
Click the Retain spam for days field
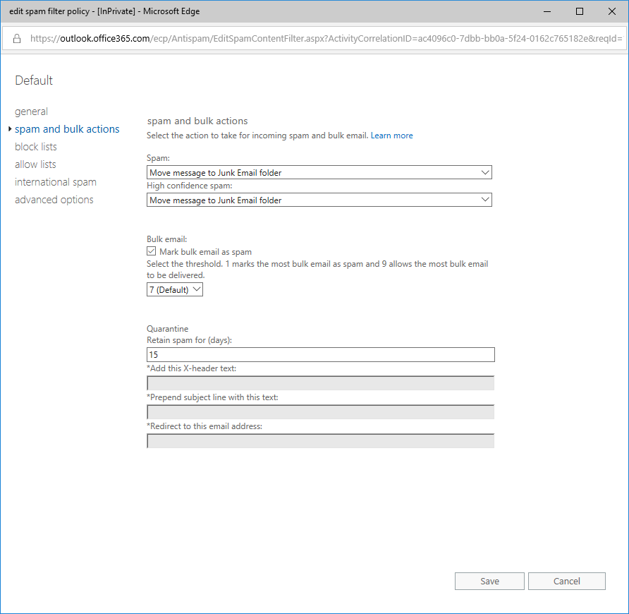321,354
